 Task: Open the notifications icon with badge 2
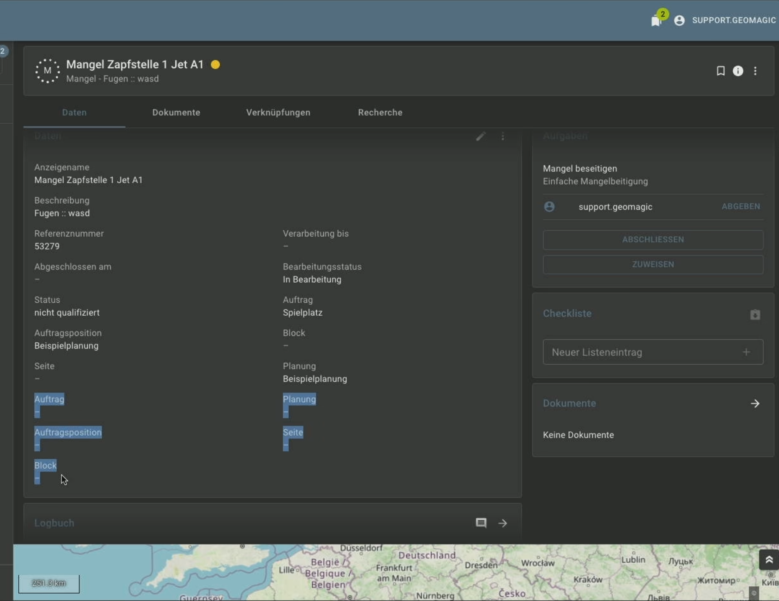pyautogui.click(x=656, y=20)
